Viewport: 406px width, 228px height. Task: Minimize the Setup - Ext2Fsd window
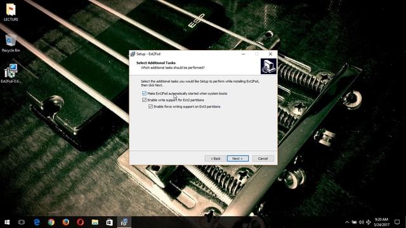coord(244,54)
